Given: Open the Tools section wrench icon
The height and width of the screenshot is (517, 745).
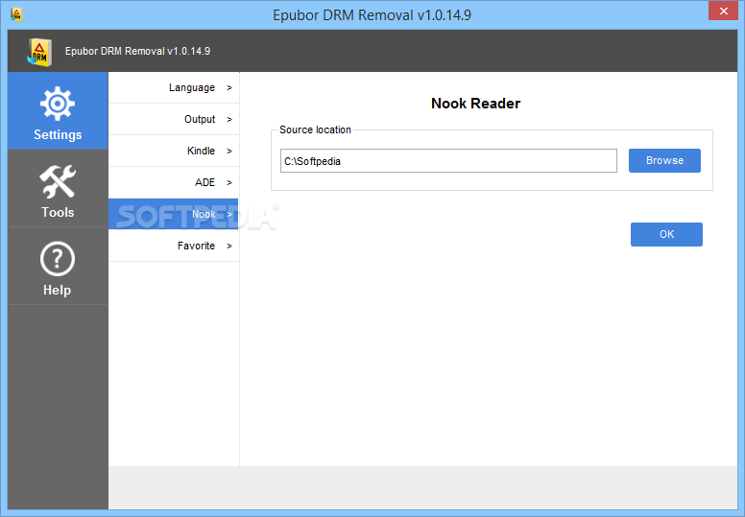Looking at the screenshot, I should [x=58, y=182].
